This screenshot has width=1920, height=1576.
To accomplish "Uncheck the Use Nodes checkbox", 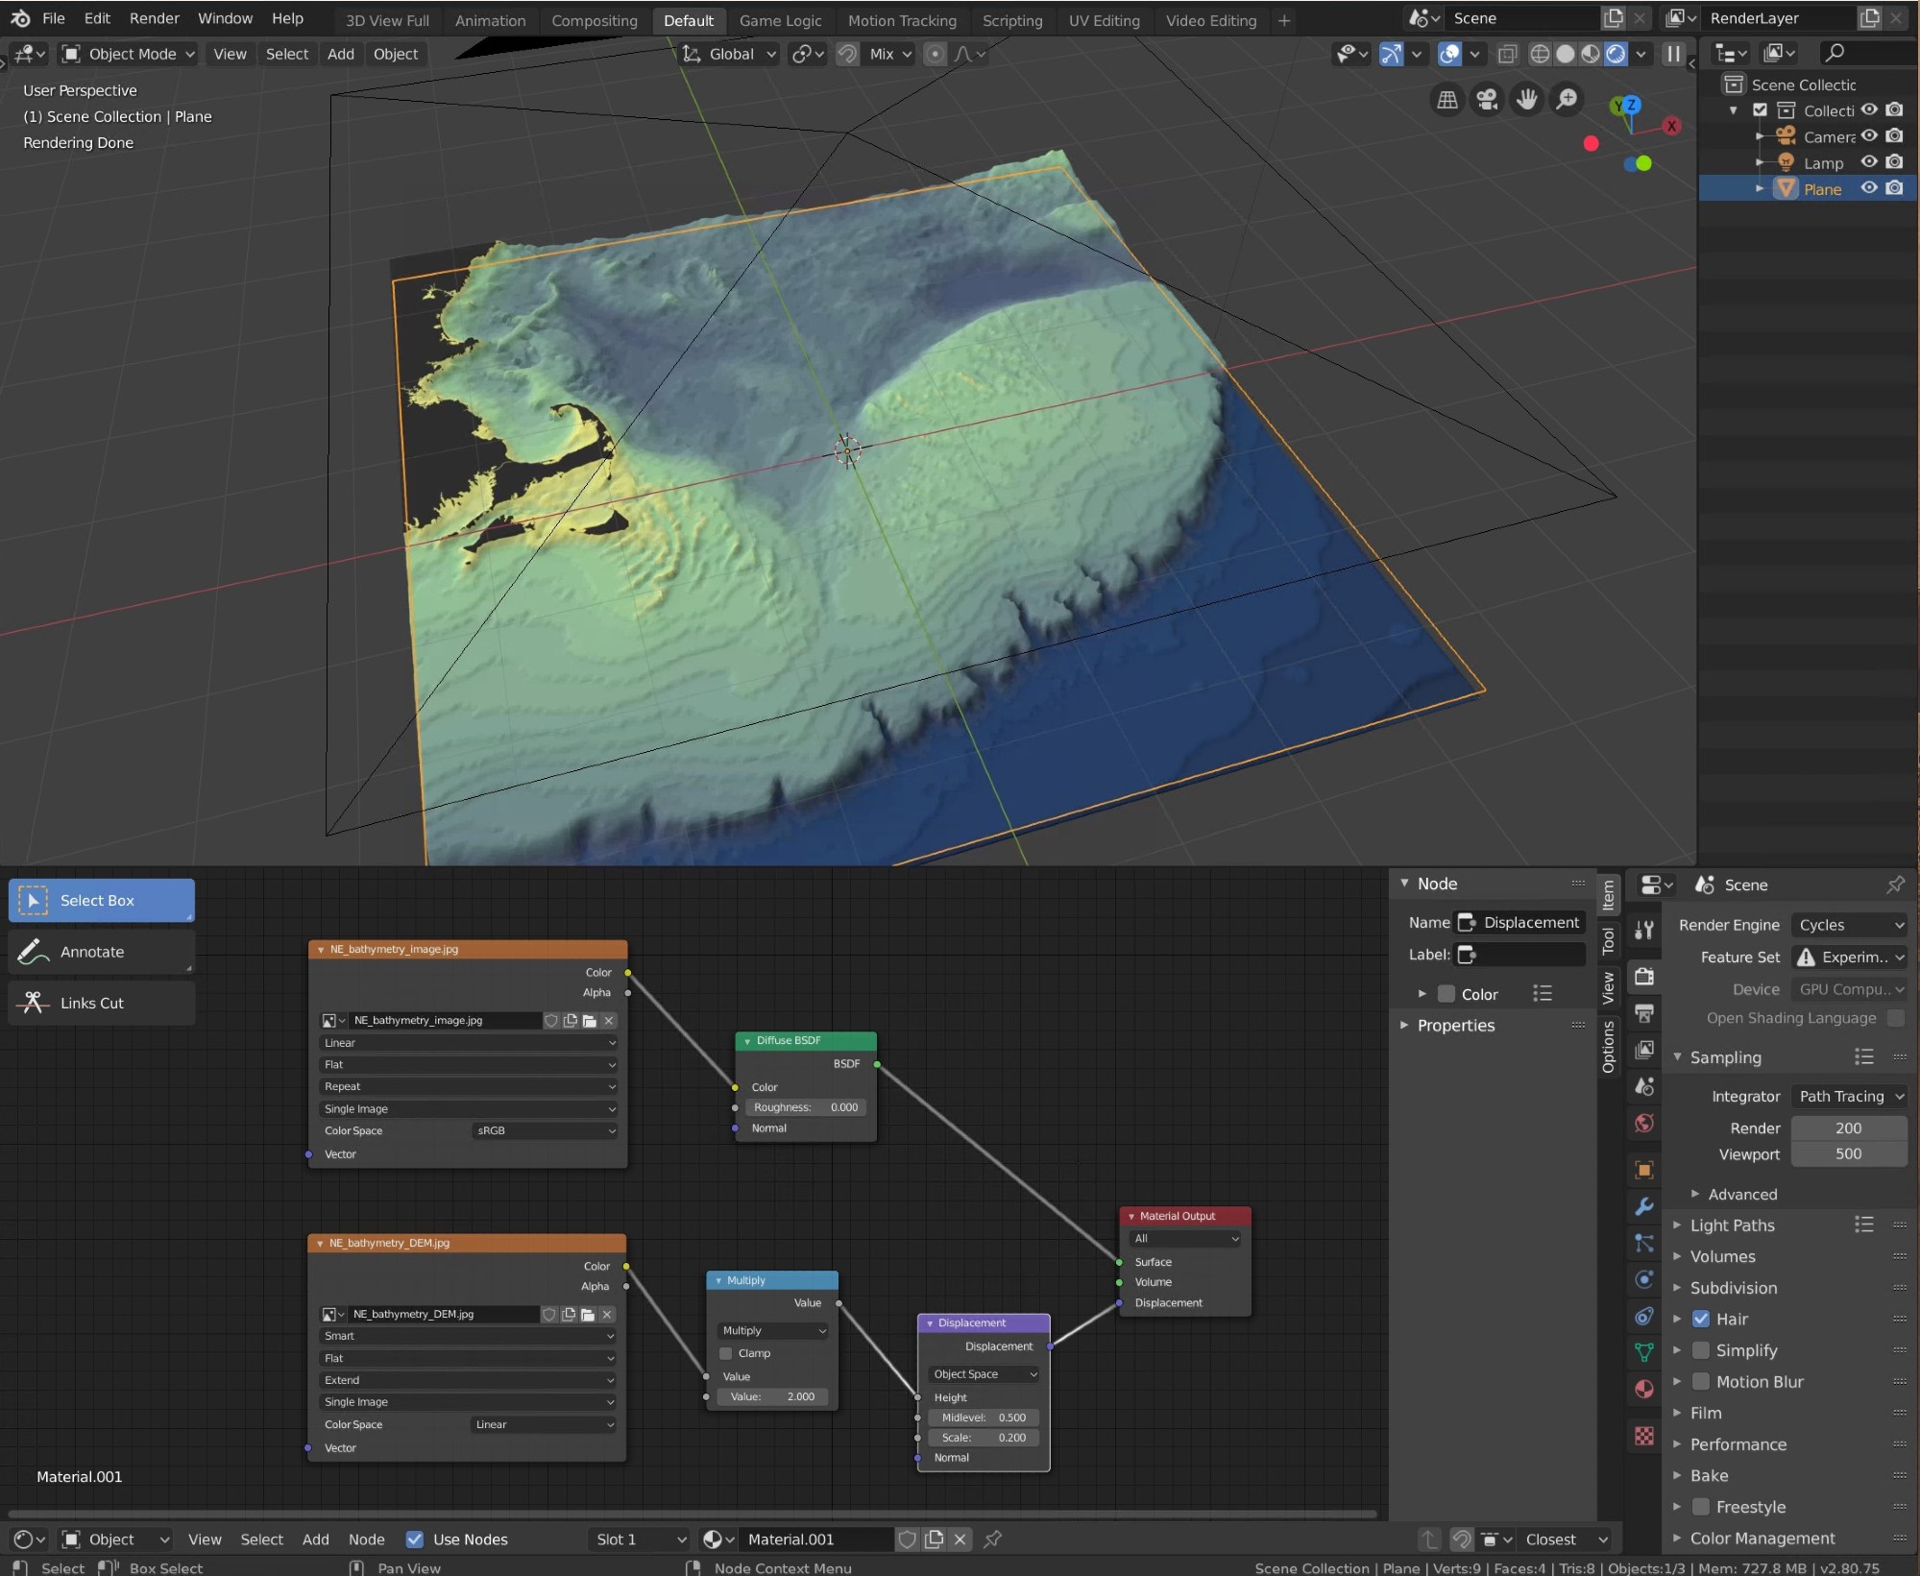I will 415,1540.
